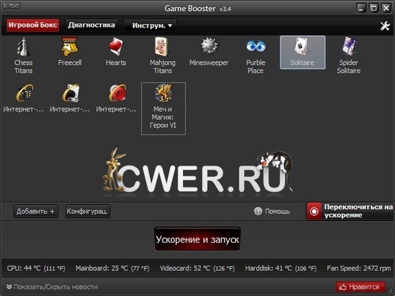Expand the Инструм. dropdown menu
Viewport: 395px width, 296px height.
pos(150,26)
